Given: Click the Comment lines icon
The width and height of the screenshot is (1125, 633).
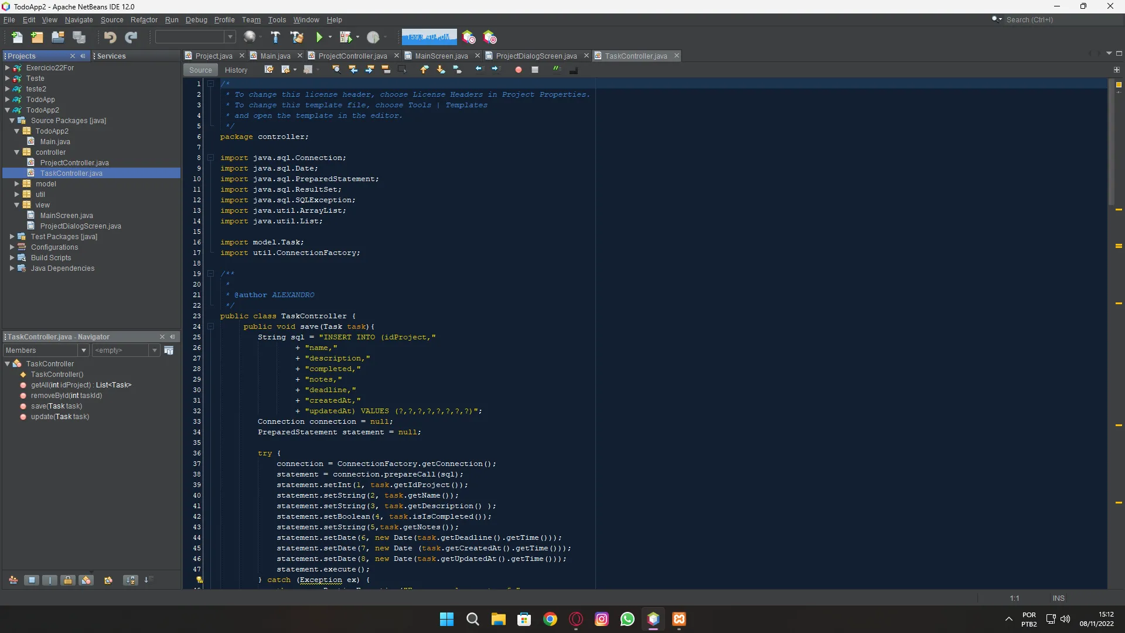Looking at the screenshot, I should pyautogui.click(x=557, y=70).
